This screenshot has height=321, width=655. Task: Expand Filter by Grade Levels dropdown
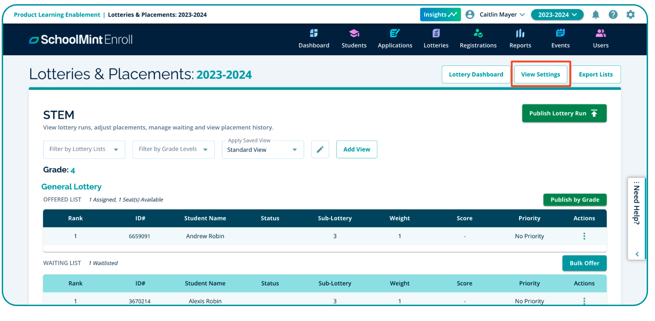173,149
